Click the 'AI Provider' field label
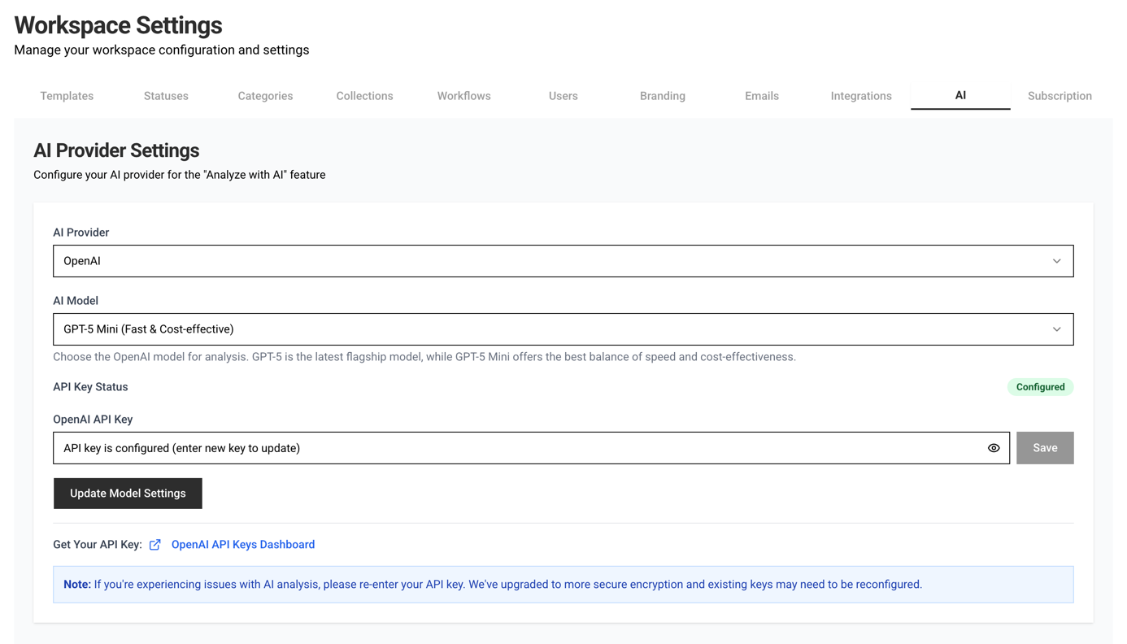Image resolution: width=1127 pixels, height=644 pixels. [x=81, y=233]
